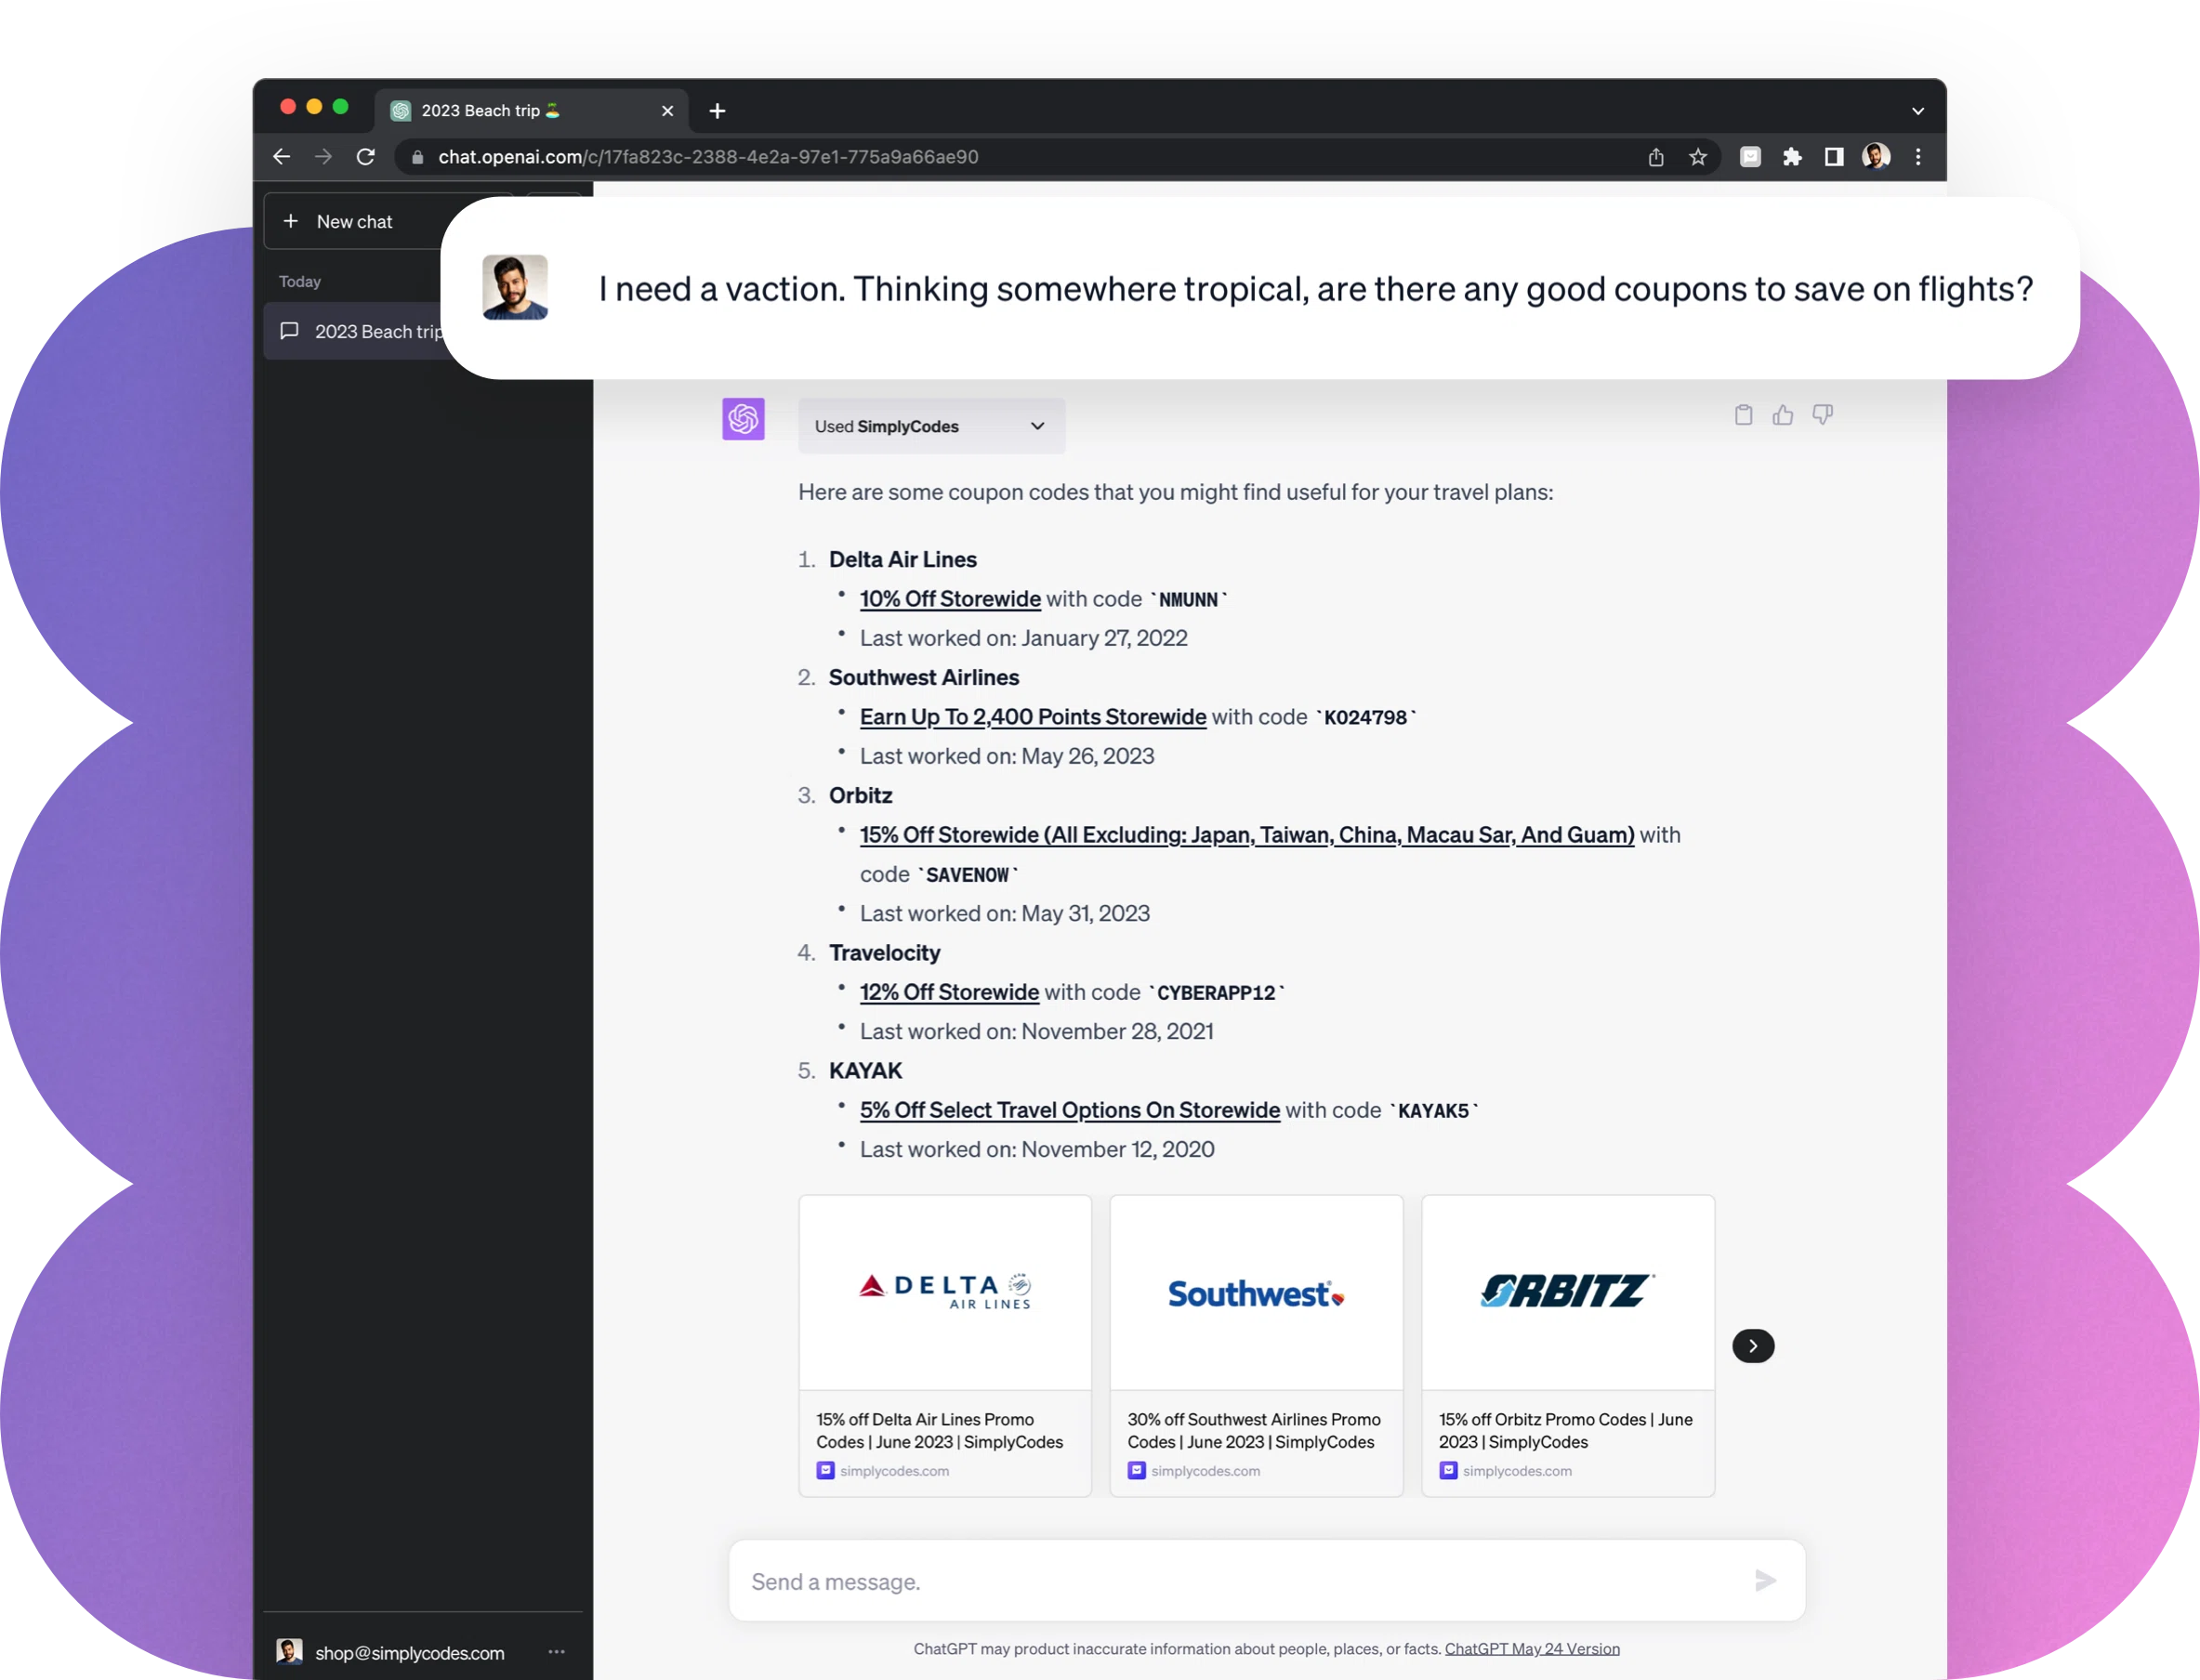Image resolution: width=2200 pixels, height=1680 pixels.
Task: Start a New chat
Action: coord(353,222)
